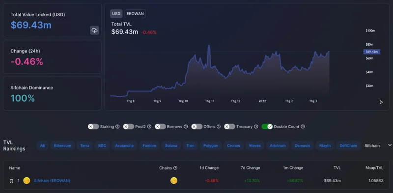The image size is (393, 193).
Task: Filter rankings by BSC
Action: point(102,146)
